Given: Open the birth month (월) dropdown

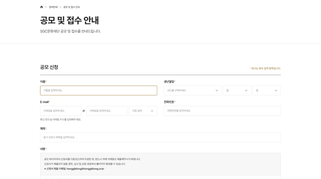Looking at the screenshot, I should pos(237,90).
